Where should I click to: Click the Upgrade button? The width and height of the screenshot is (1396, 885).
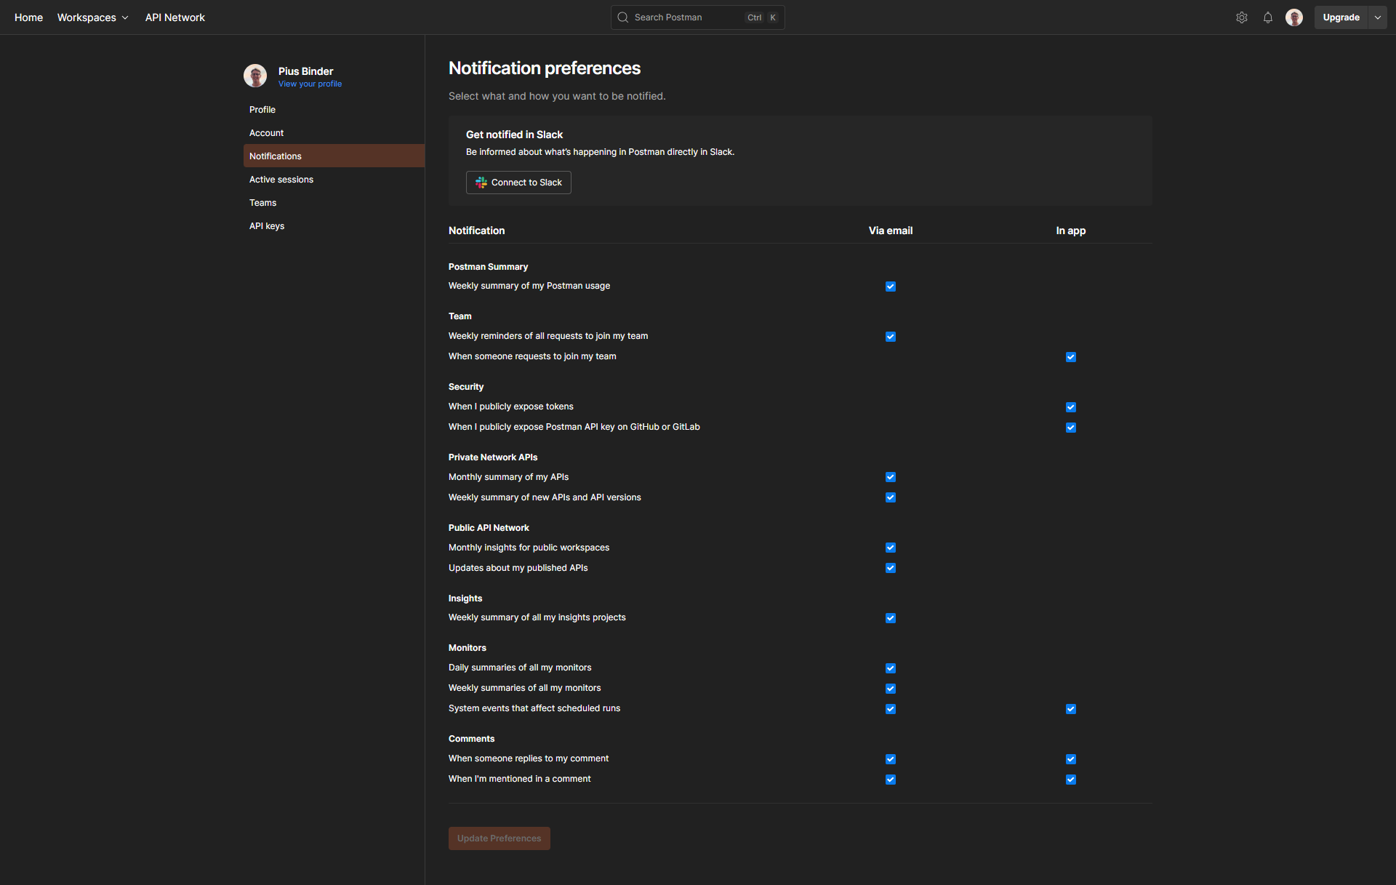(x=1341, y=17)
